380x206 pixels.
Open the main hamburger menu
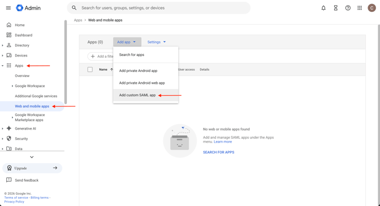coord(9,8)
